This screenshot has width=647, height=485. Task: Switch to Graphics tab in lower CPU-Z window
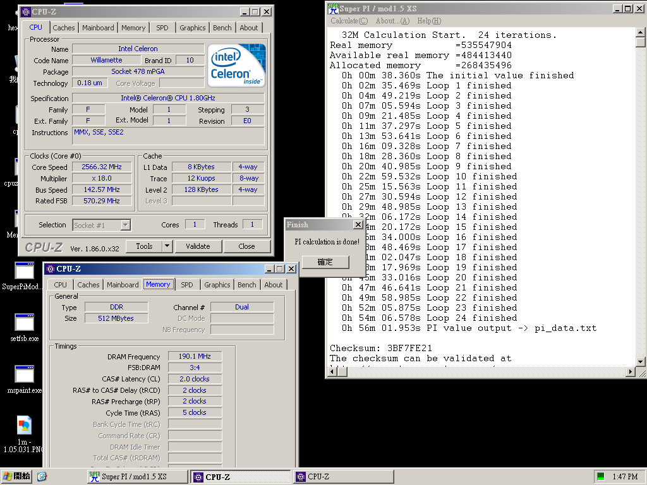[x=217, y=285]
